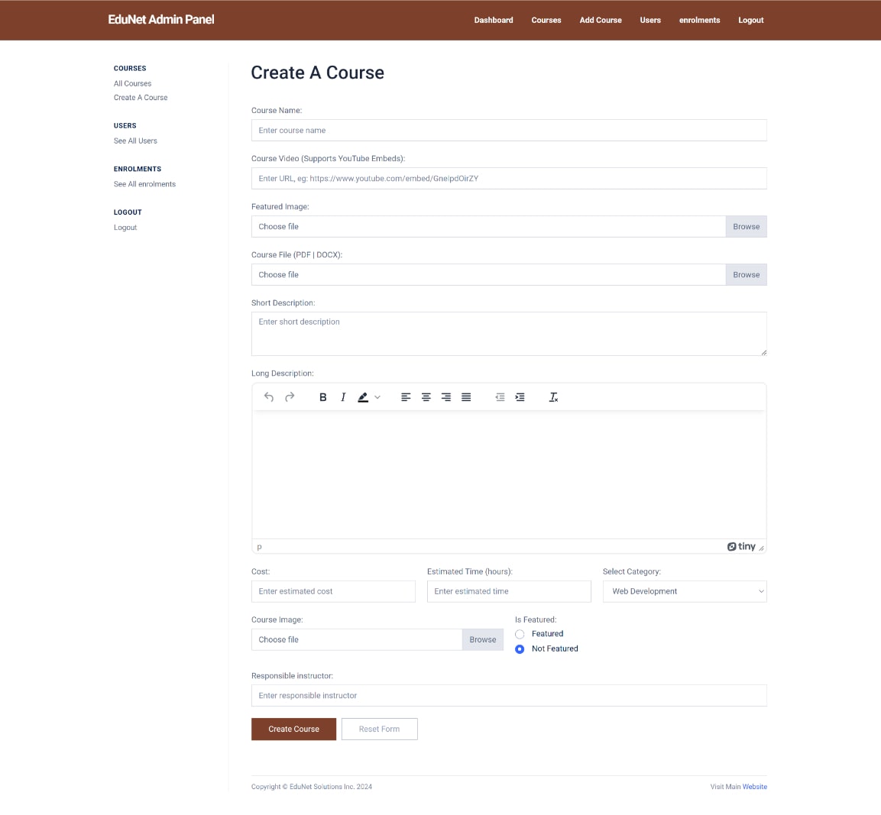Open the Select Category dropdown
This screenshot has width=881, height=815.
tap(685, 591)
